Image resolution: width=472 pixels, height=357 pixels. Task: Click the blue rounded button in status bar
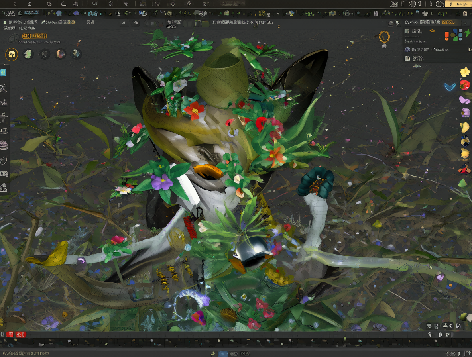click(x=223, y=354)
